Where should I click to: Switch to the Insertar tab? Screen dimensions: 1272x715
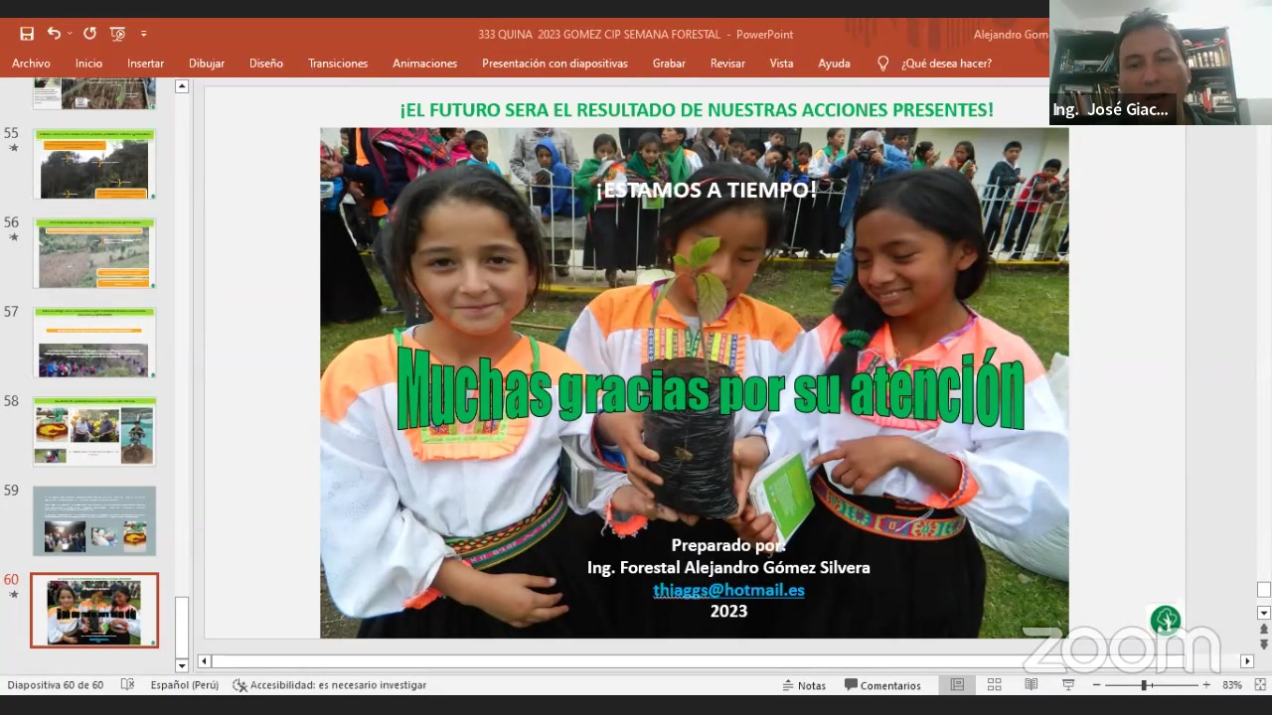pos(145,64)
